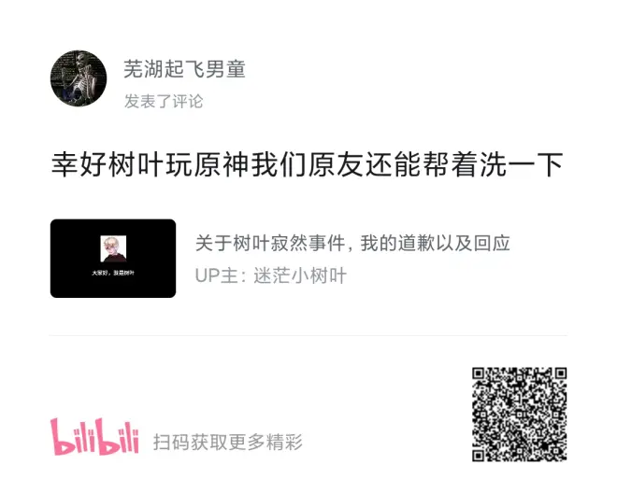The height and width of the screenshot is (493, 617).
Task: Click the word 原友 in the comment
Action: coord(336,164)
